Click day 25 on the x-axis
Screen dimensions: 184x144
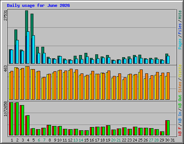point(140,140)
